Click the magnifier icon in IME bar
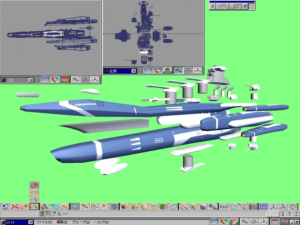The height and width of the screenshot is (225, 300). [225, 6]
